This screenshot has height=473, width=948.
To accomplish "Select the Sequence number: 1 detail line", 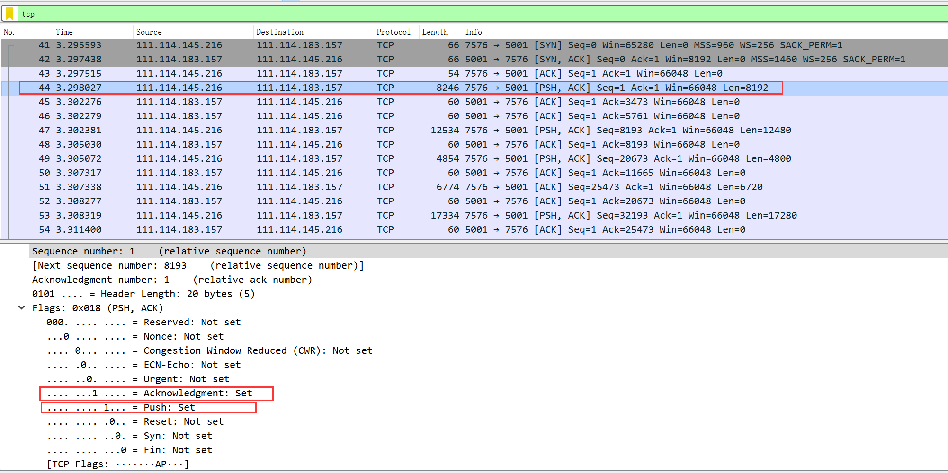I will 169,251.
